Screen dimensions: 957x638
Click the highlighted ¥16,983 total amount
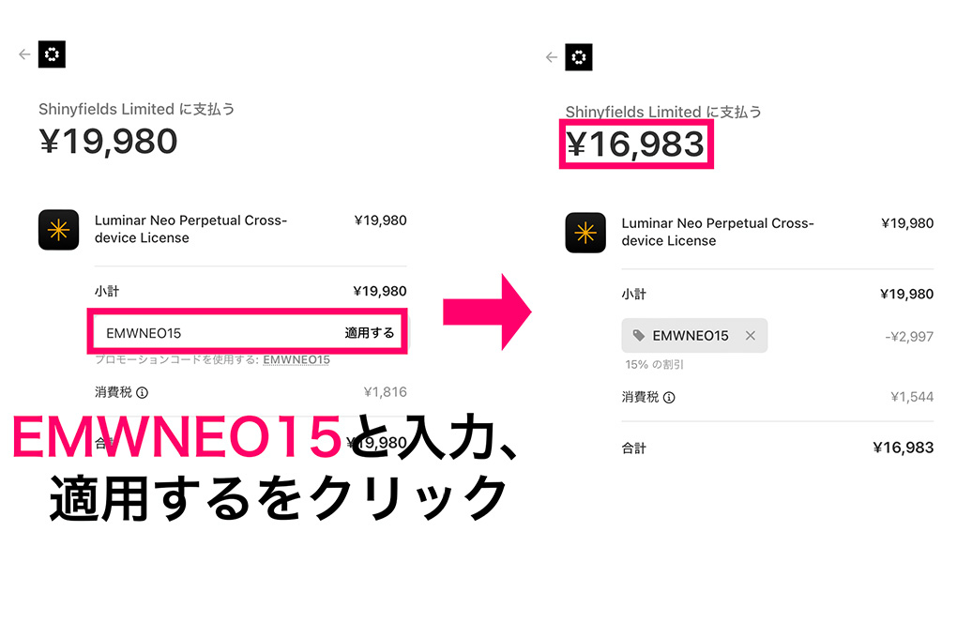(636, 144)
